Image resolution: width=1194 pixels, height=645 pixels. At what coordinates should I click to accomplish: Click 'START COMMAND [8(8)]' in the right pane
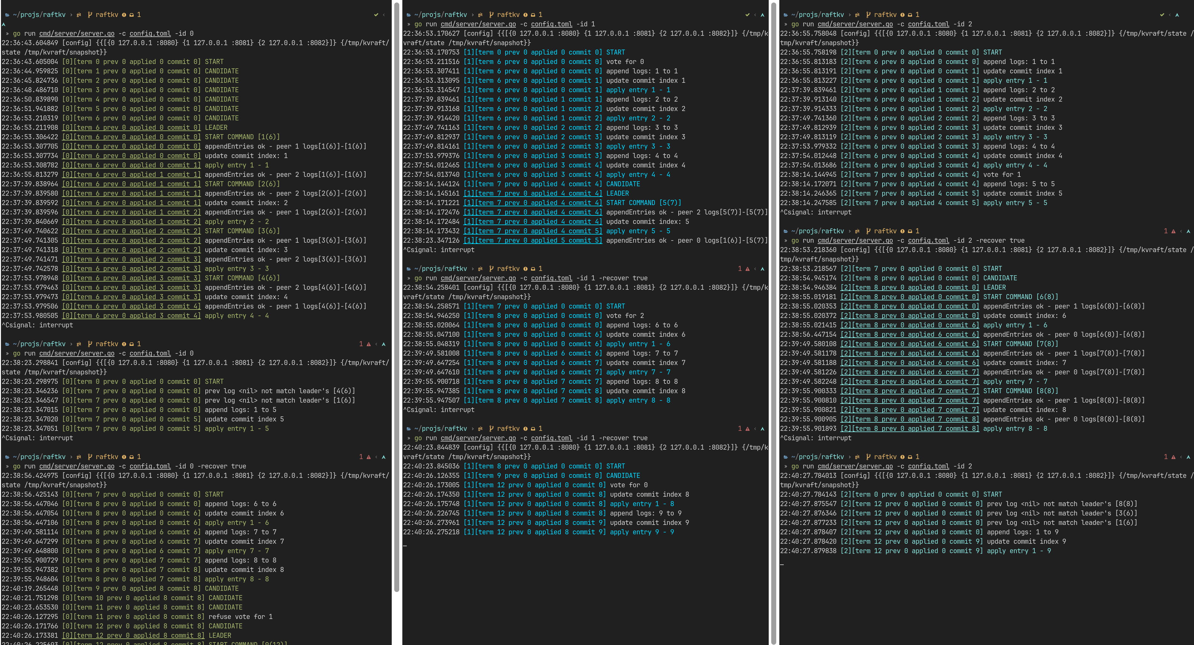(1021, 391)
